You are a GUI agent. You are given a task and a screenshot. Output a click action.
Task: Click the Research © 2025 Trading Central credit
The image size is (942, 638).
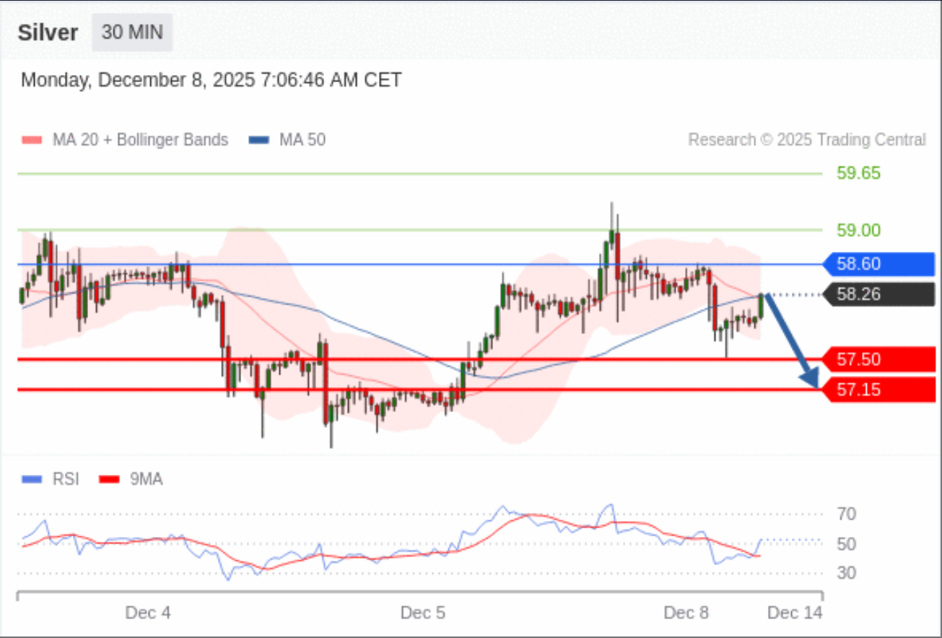pyautogui.click(x=806, y=140)
